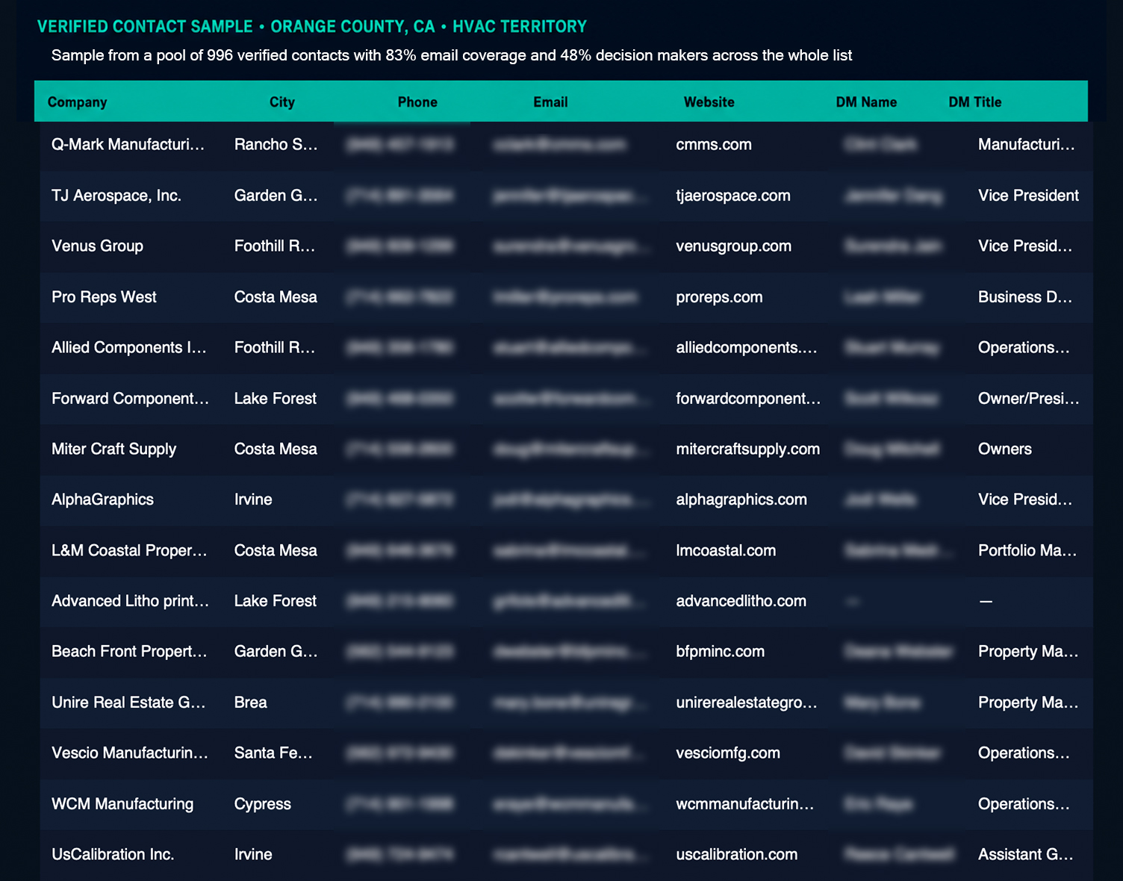Viewport: 1123px width, 881px height.
Task: Select the Owners DM title cell
Action: click(1005, 449)
